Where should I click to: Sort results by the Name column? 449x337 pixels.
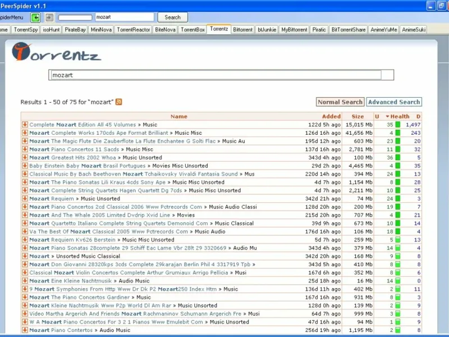click(178, 116)
